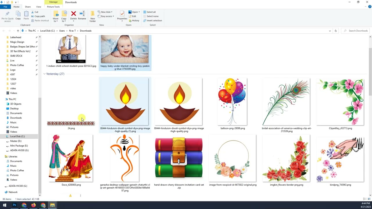Open the Open button dropdown arrow

139,12
